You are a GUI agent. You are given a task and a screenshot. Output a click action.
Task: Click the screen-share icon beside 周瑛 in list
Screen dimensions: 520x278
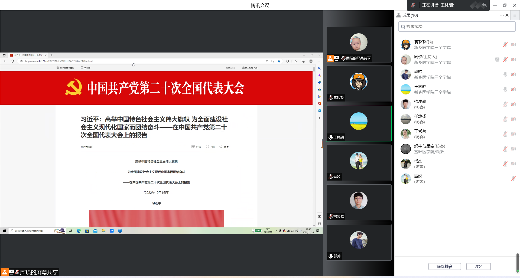coord(497,60)
